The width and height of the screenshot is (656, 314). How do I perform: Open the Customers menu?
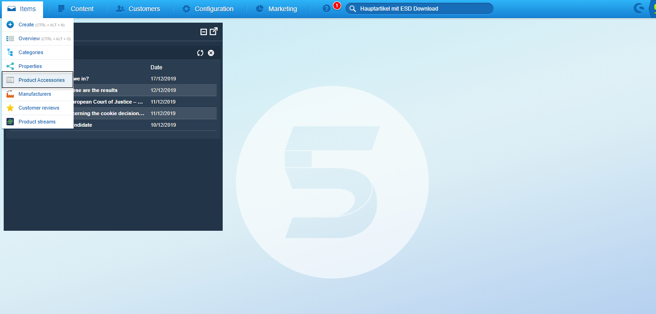pos(138,9)
